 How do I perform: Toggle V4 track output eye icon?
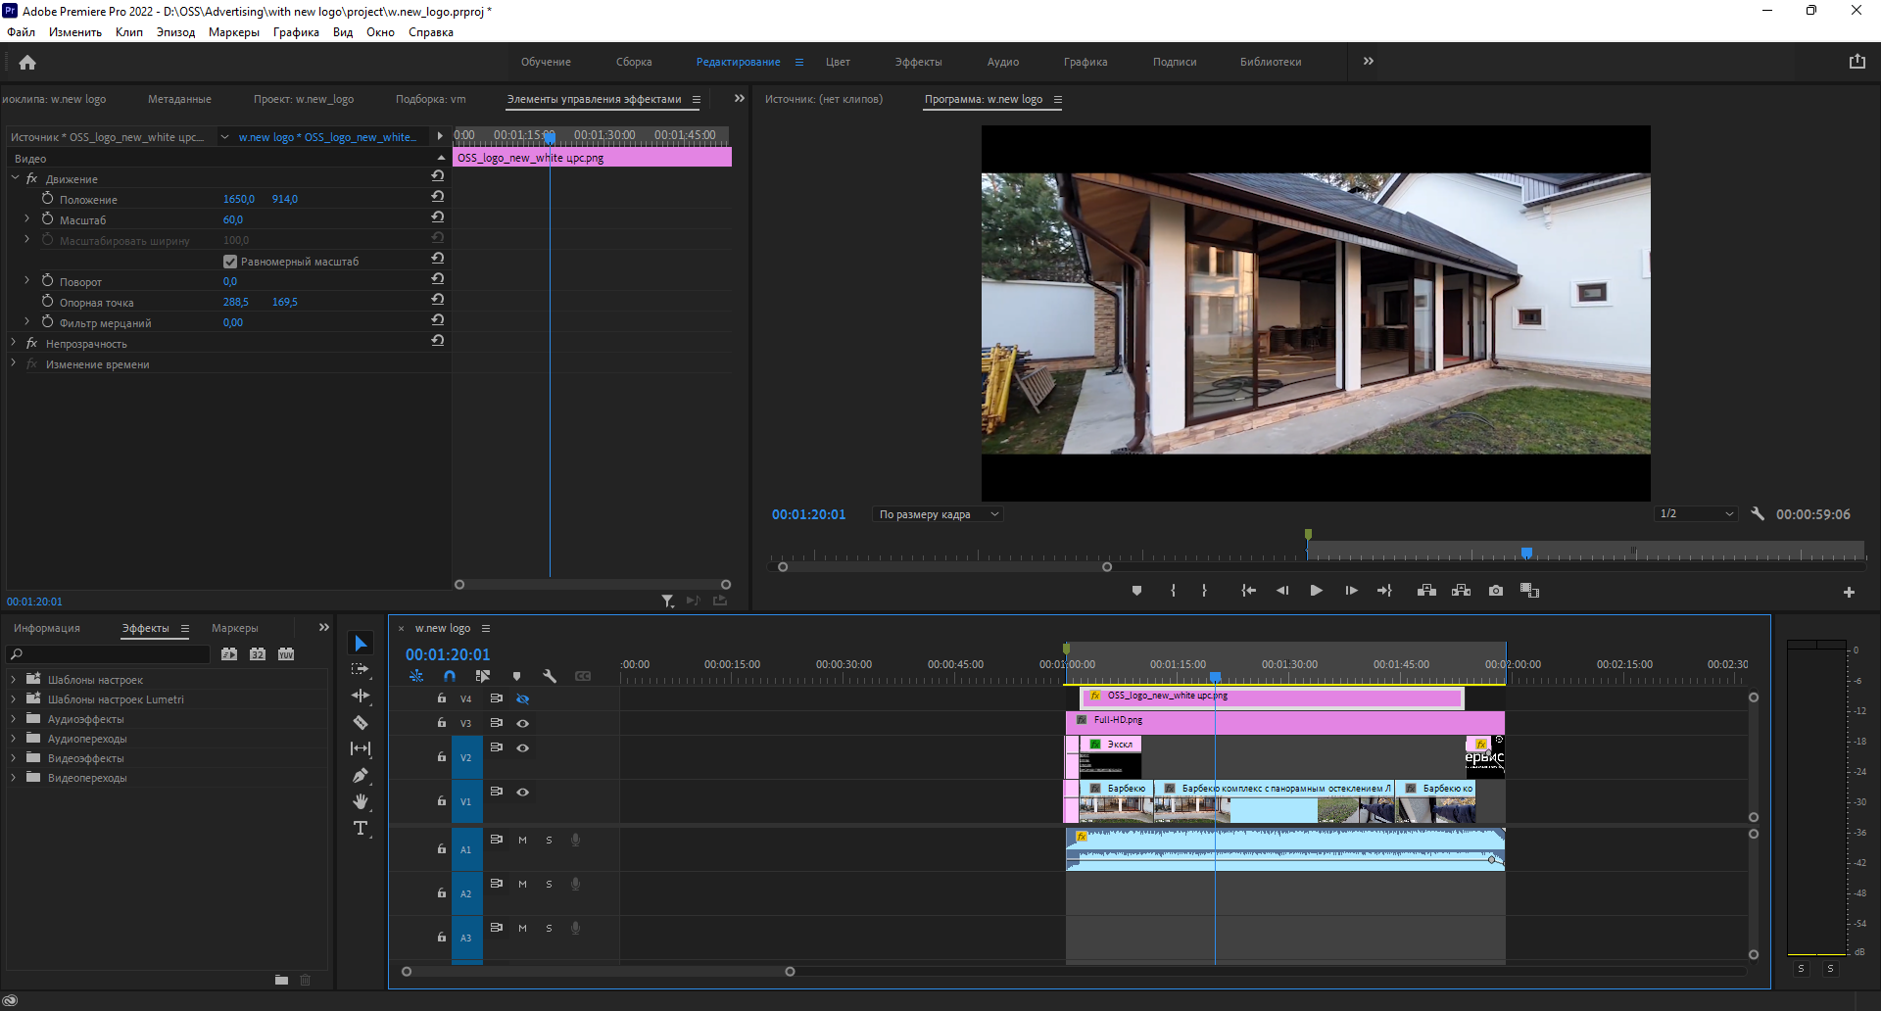(x=523, y=698)
